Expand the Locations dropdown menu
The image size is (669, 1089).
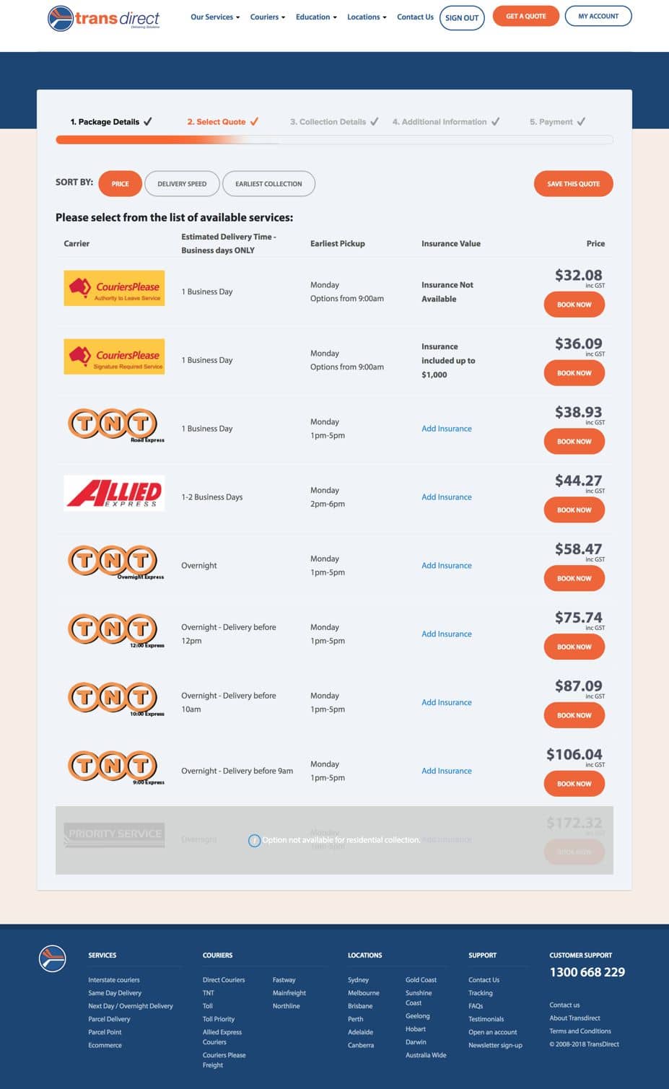coord(367,17)
